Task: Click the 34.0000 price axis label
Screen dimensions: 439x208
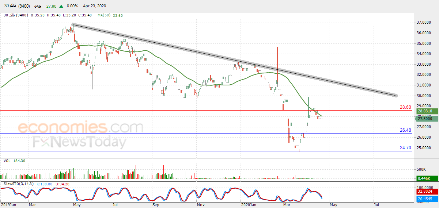Action: 423,54
